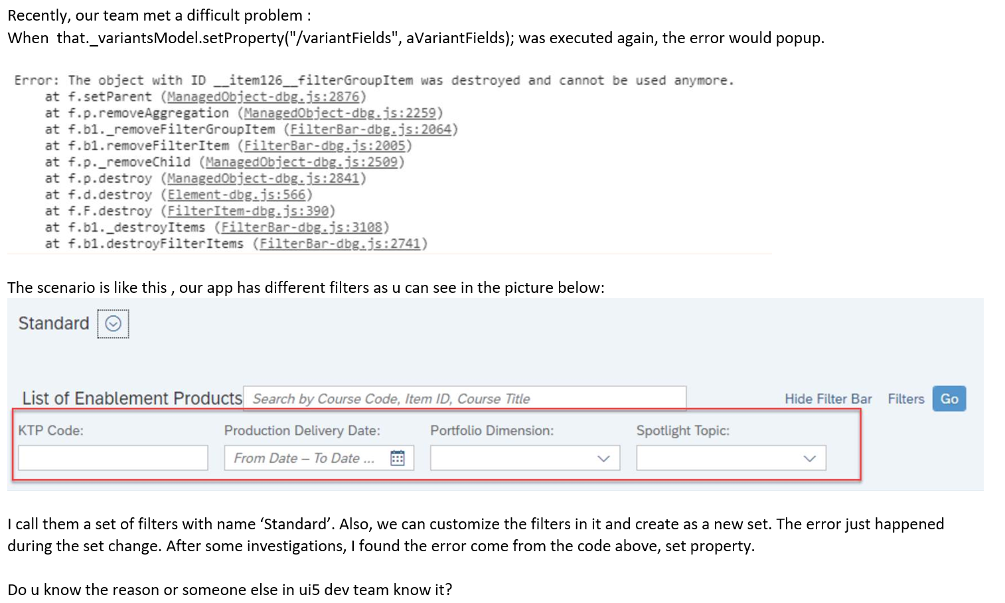Open the date picker calendar icon

tap(398, 458)
